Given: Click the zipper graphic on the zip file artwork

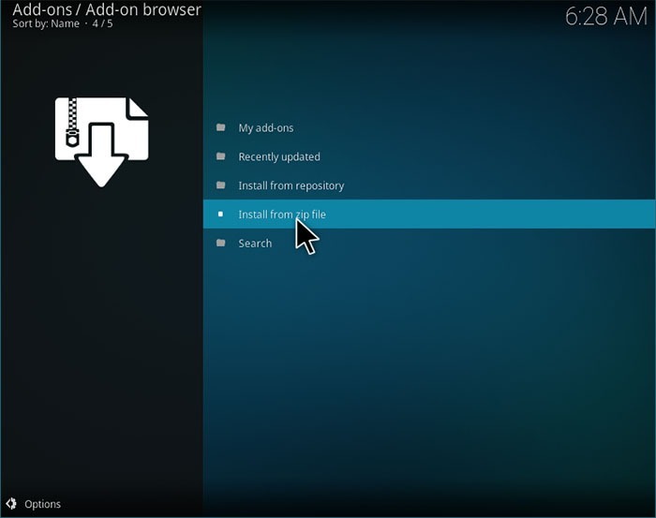Looking at the screenshot, I should pyautogui.click(x=72, y=123).
